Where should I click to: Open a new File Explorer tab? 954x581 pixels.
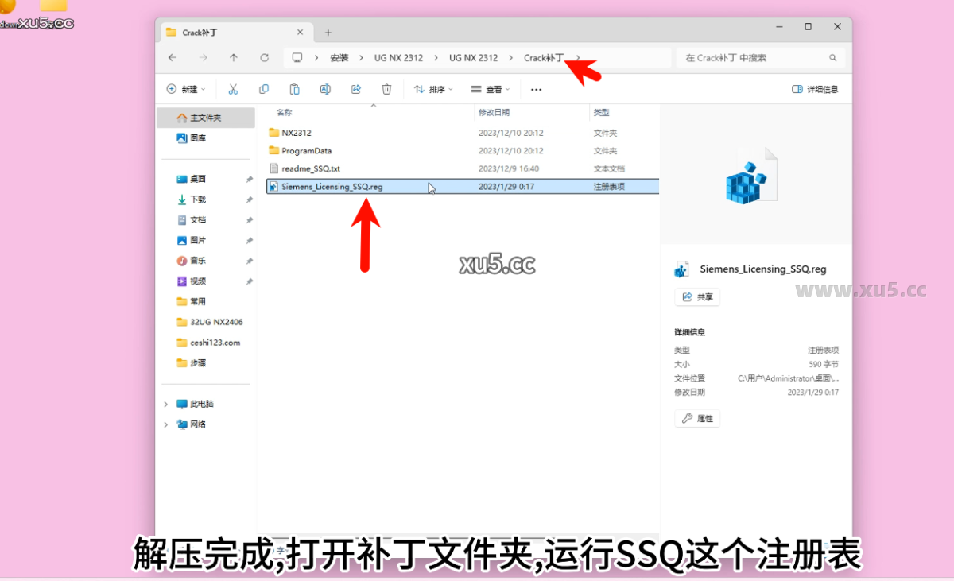328,32
